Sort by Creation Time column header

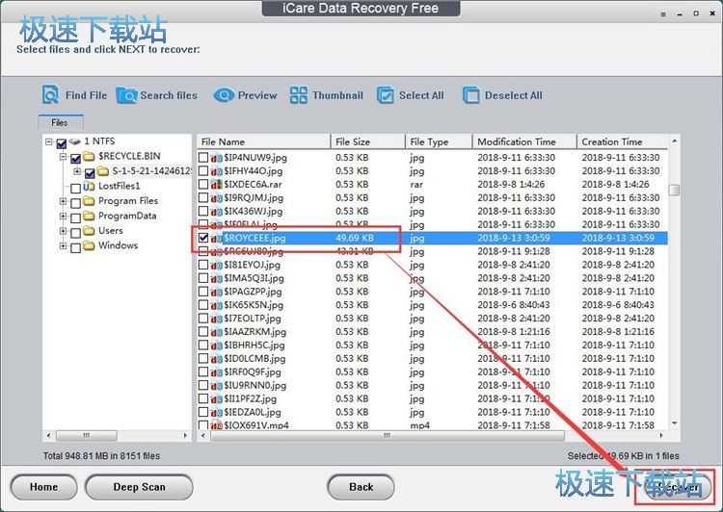(622, 141)
